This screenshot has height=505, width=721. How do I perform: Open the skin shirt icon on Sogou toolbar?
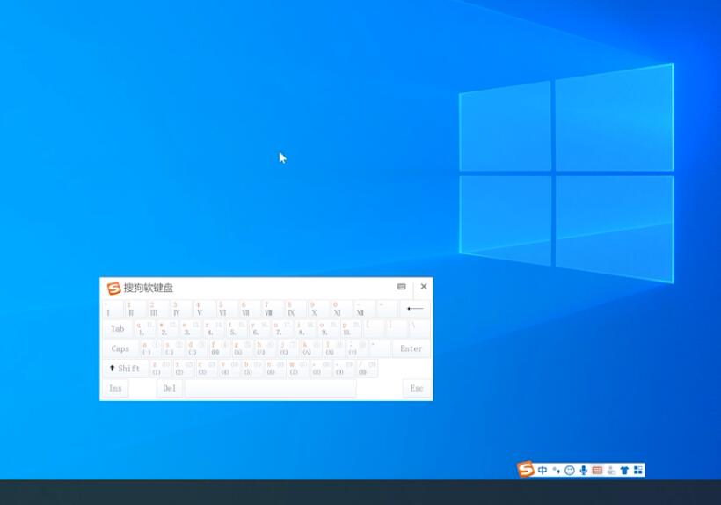pos(624,470)
